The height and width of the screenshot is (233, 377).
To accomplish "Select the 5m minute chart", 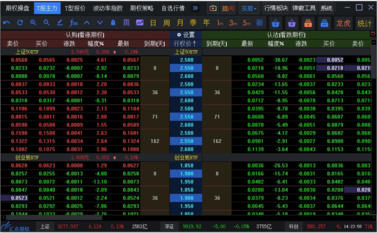I will [x=247, y=23].
